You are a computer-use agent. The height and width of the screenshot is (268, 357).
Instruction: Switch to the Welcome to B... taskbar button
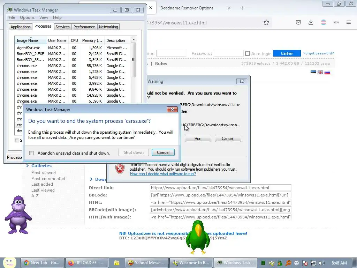pos(191,263)
